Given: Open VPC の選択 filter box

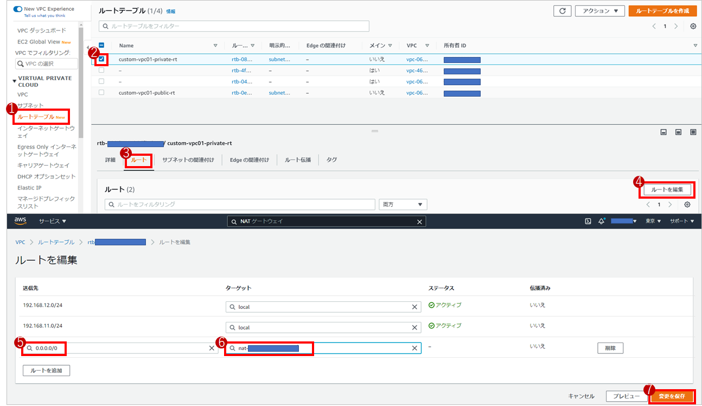Looking at the screenshot, I should coord(46,64).
